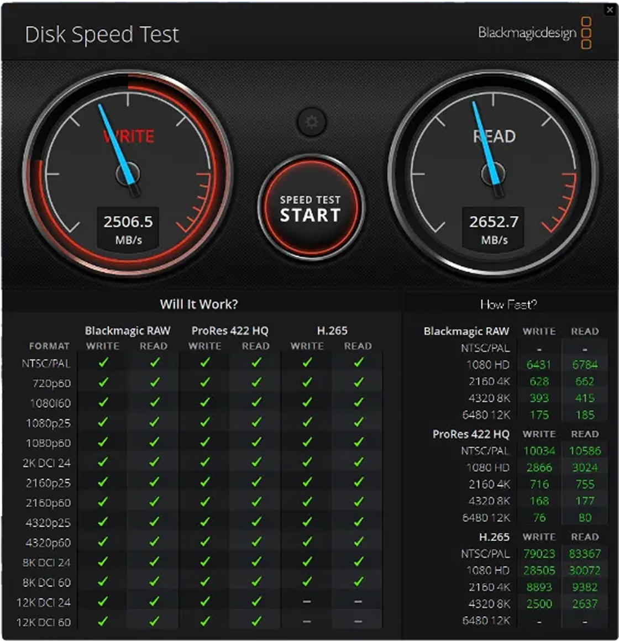Open settings with the gear icon
The height and width of the screenshot is (641, 619).
[x=312, y=122]
